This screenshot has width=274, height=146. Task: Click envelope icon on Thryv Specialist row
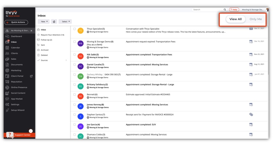point(251,29)
